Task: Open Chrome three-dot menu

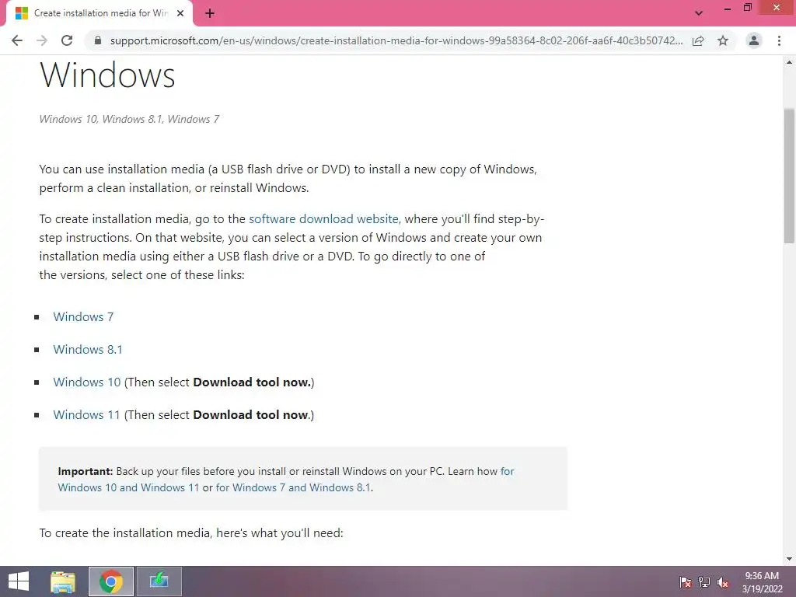Action: pyautogui.click(x=779, y=40)
